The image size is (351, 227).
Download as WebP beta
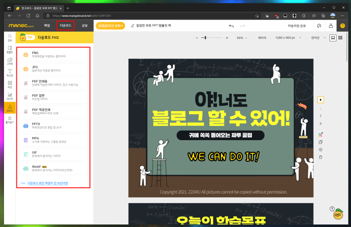point(53,169)
